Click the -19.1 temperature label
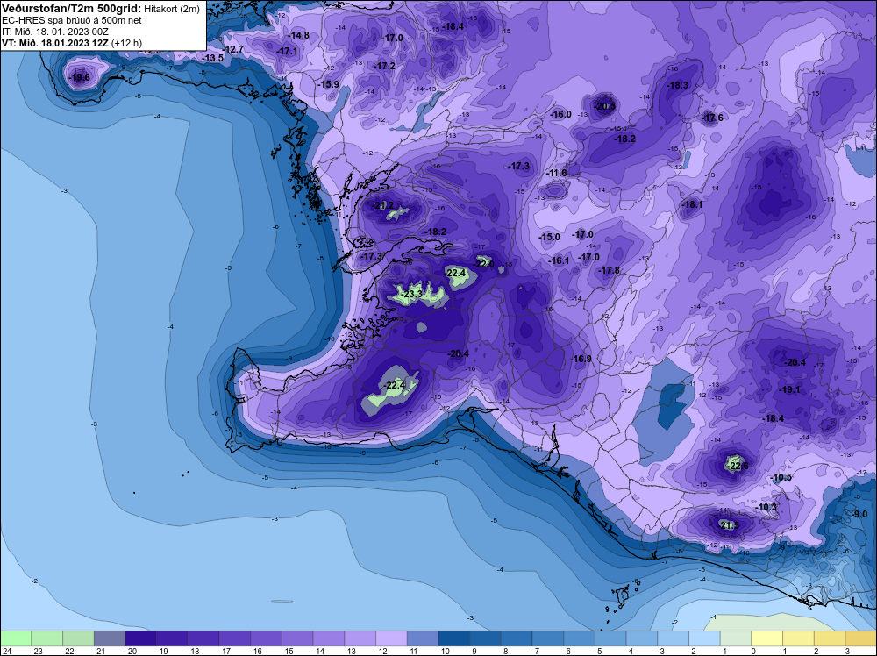This screenshot has width=877, height=656. coord(790,389)
